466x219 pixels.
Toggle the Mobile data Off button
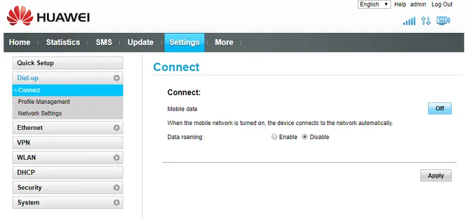click(440, 109)
